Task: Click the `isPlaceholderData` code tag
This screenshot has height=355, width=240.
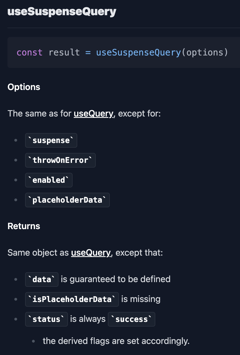Action: pyautogui.click(x=72, y=299)
